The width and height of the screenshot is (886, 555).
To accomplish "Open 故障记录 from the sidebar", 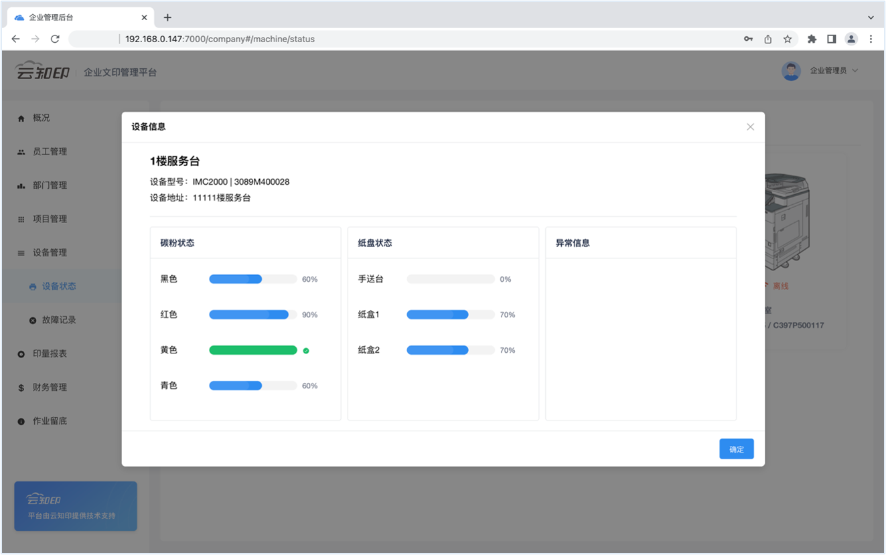I will 58,320.
